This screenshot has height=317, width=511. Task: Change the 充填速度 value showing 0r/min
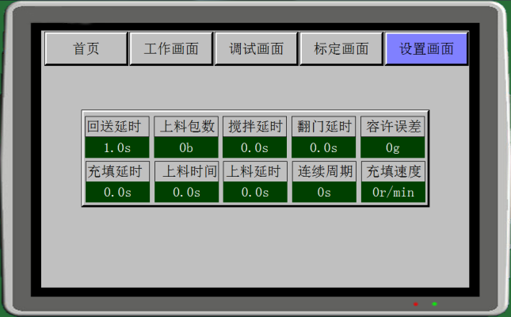coord(393,192)
